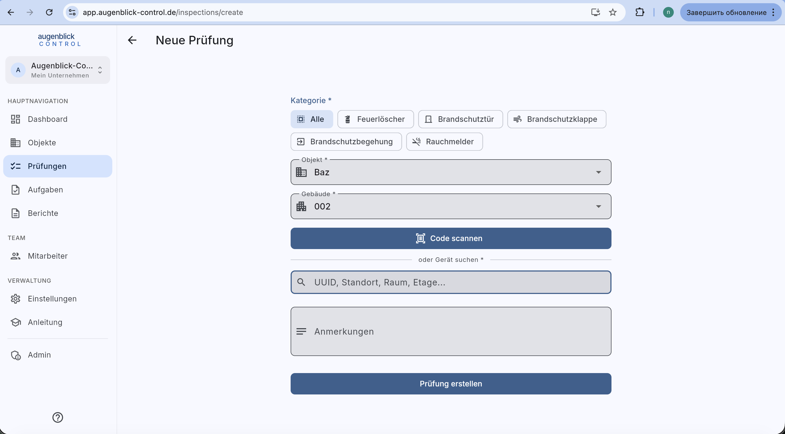
Task: Click the Prüfung erstellen button
Action: tap(451, 384)
